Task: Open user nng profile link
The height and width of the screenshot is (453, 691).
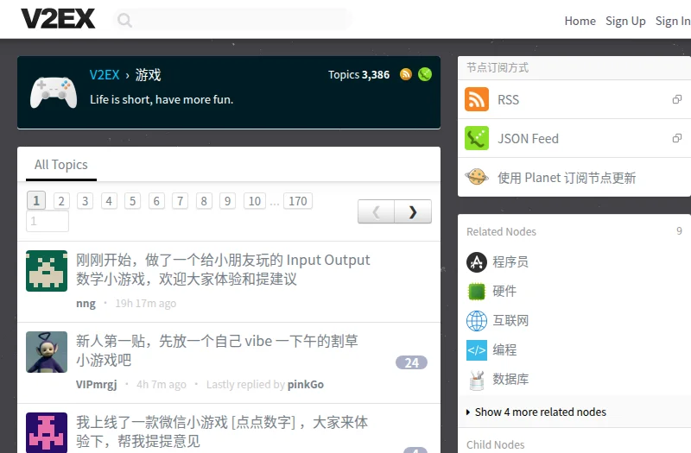Action: click(86, 304)
